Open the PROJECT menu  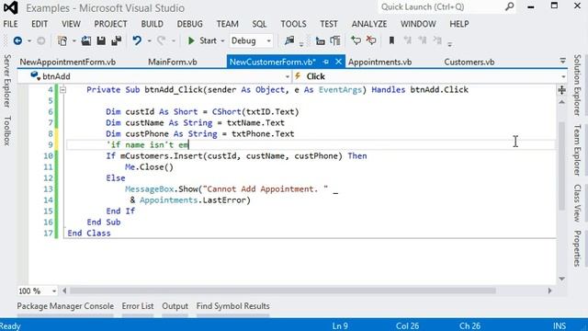pos(110,24)
